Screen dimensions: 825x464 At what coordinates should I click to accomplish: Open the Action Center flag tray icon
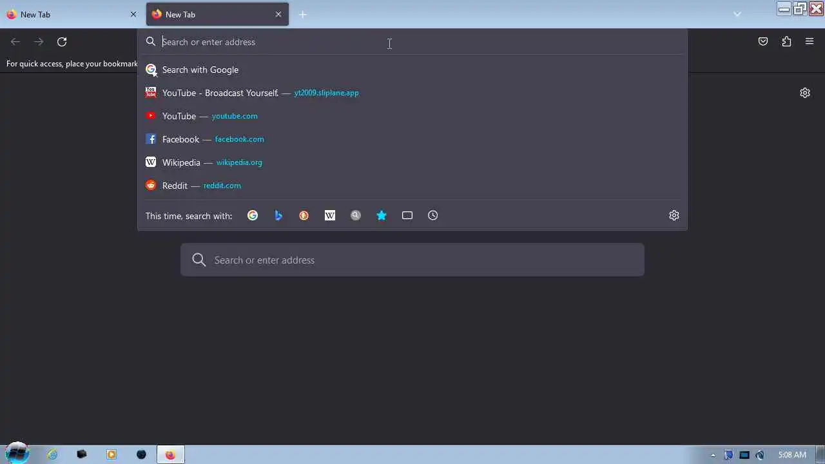[729, 455]
